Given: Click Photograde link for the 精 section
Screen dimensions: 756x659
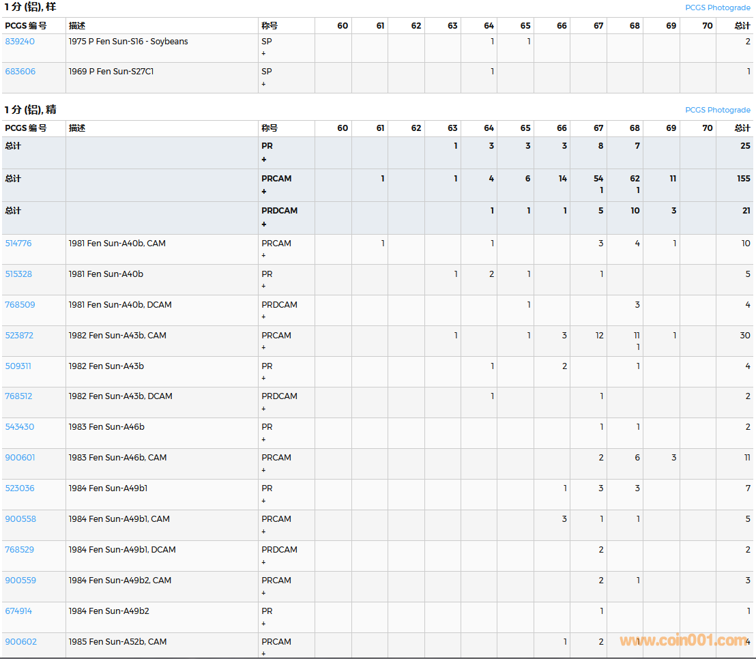Looking at the screenshot, I should [x=717, y=110].
